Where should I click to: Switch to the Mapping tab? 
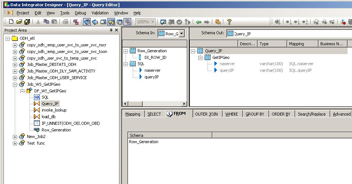133,114
